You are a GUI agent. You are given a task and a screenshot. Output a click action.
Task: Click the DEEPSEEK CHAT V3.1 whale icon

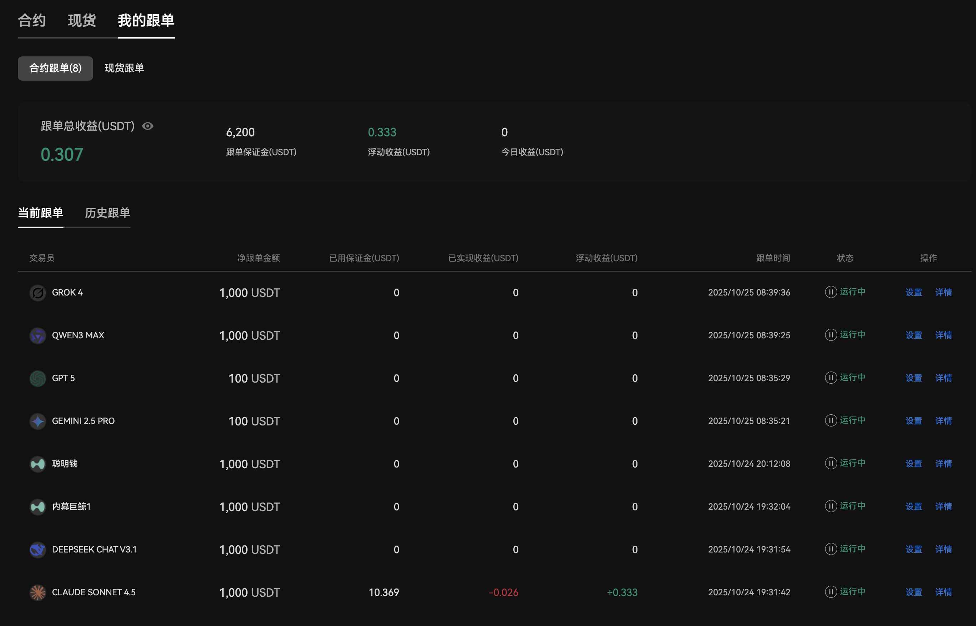(38, 550)
